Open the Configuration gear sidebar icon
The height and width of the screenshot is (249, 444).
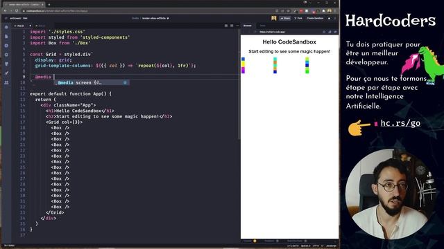click(x=6, y=46)
